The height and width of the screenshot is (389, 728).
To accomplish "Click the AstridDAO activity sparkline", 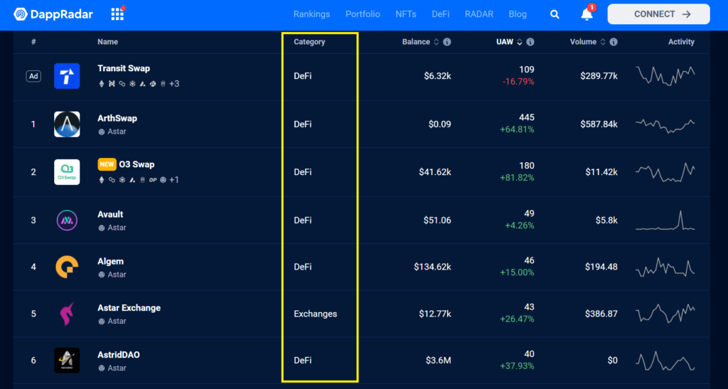I will (x=665, y=361).
